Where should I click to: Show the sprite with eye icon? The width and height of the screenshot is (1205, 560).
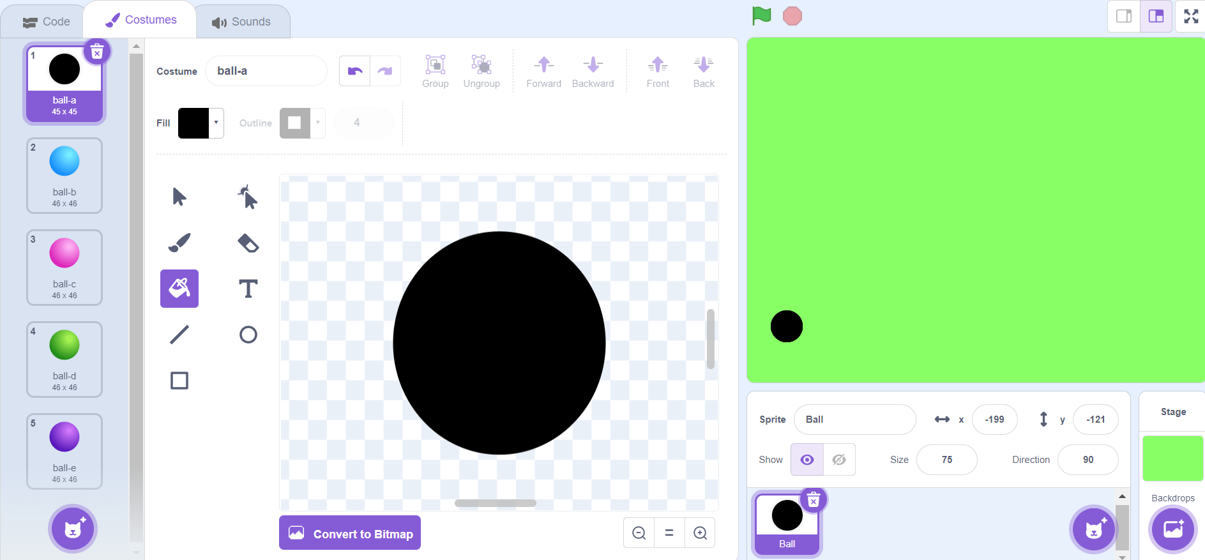pos(807,460)
